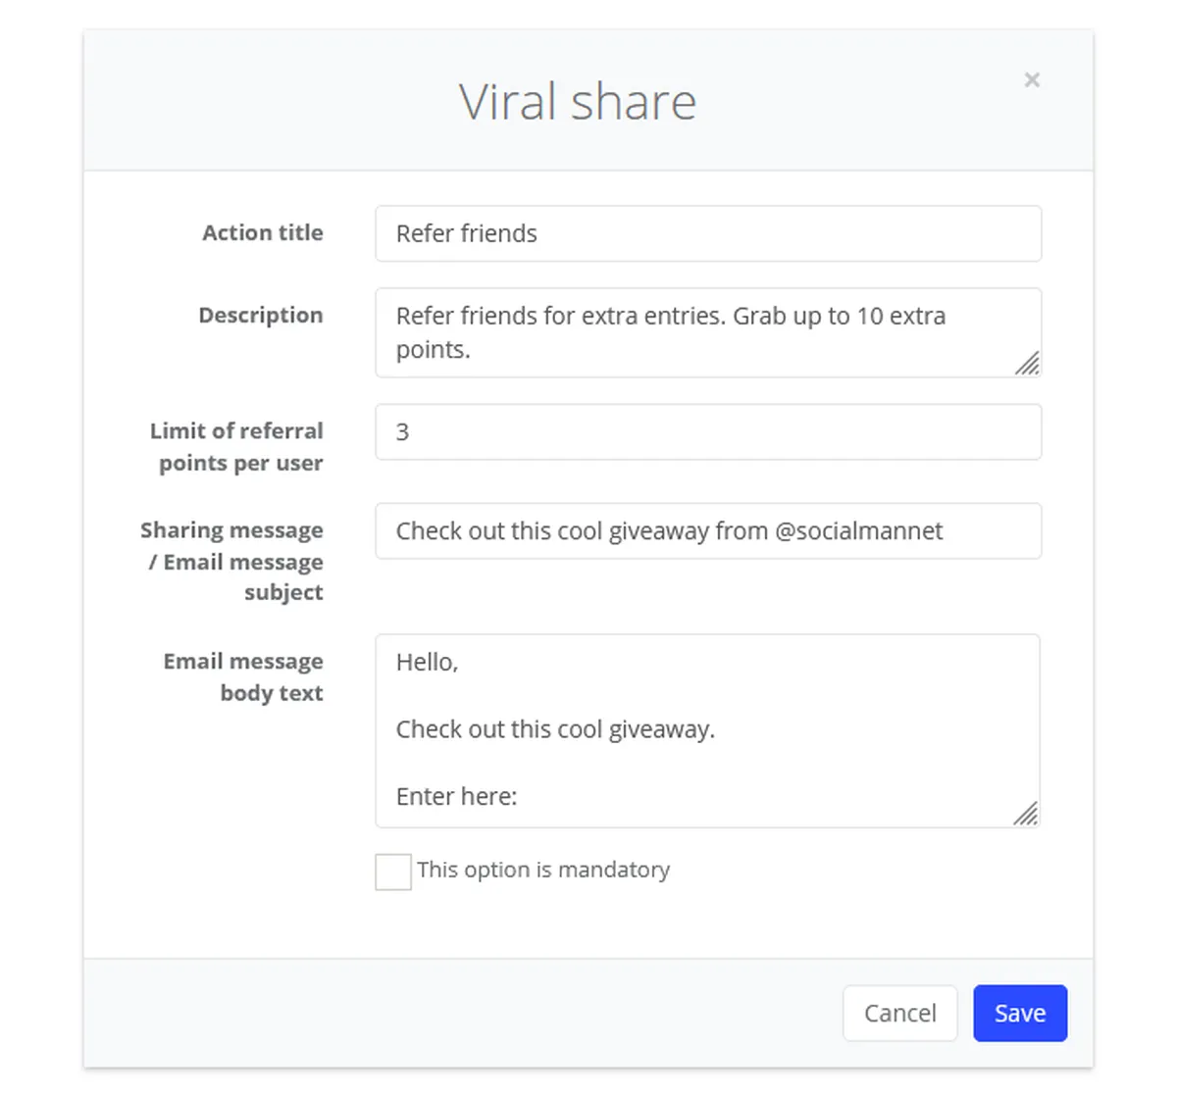Click the "Description" field label
Screen dimensions: 1177x1099
(x=260, y=316)
